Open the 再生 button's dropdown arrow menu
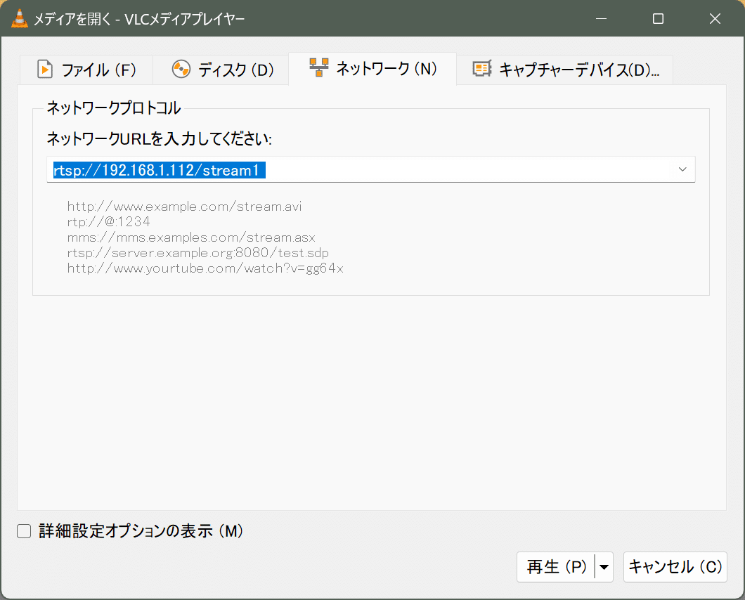745x600 pixels. pos(604,567)
